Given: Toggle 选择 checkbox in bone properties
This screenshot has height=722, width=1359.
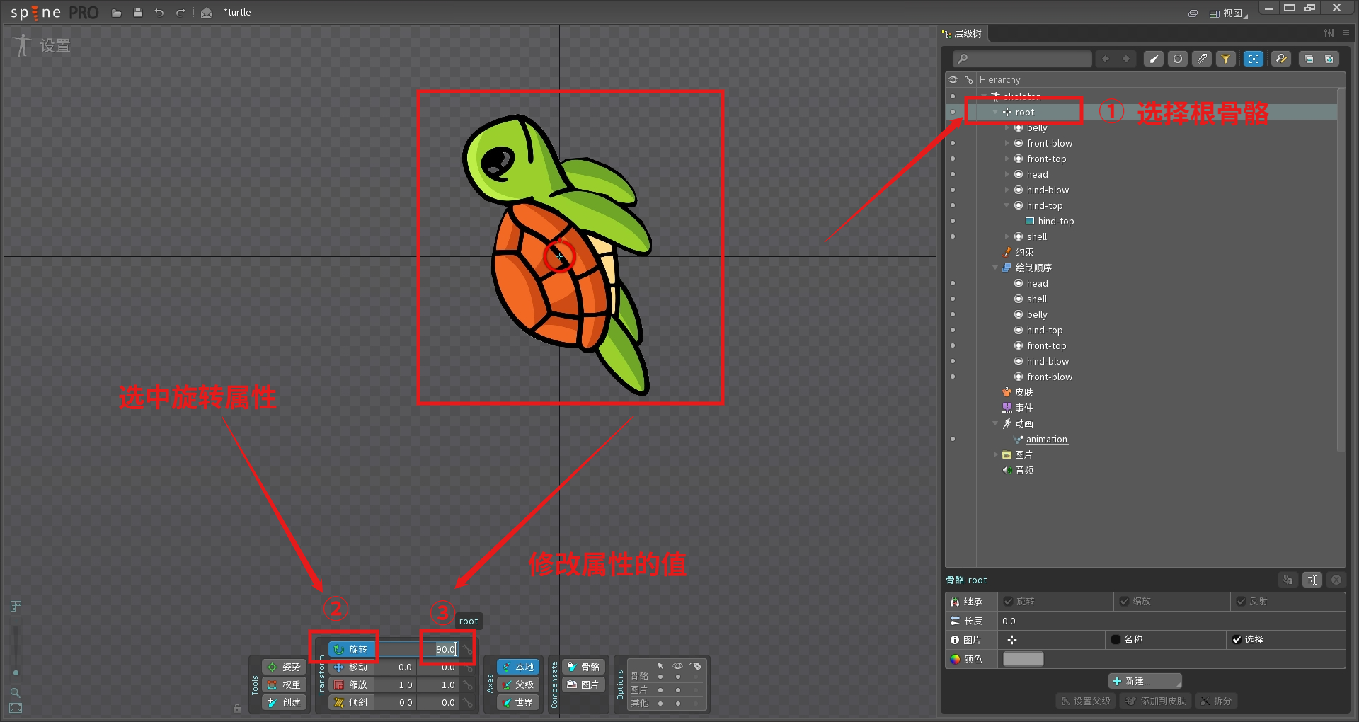Looking at the screenshot, I should tap(1237, 640).
